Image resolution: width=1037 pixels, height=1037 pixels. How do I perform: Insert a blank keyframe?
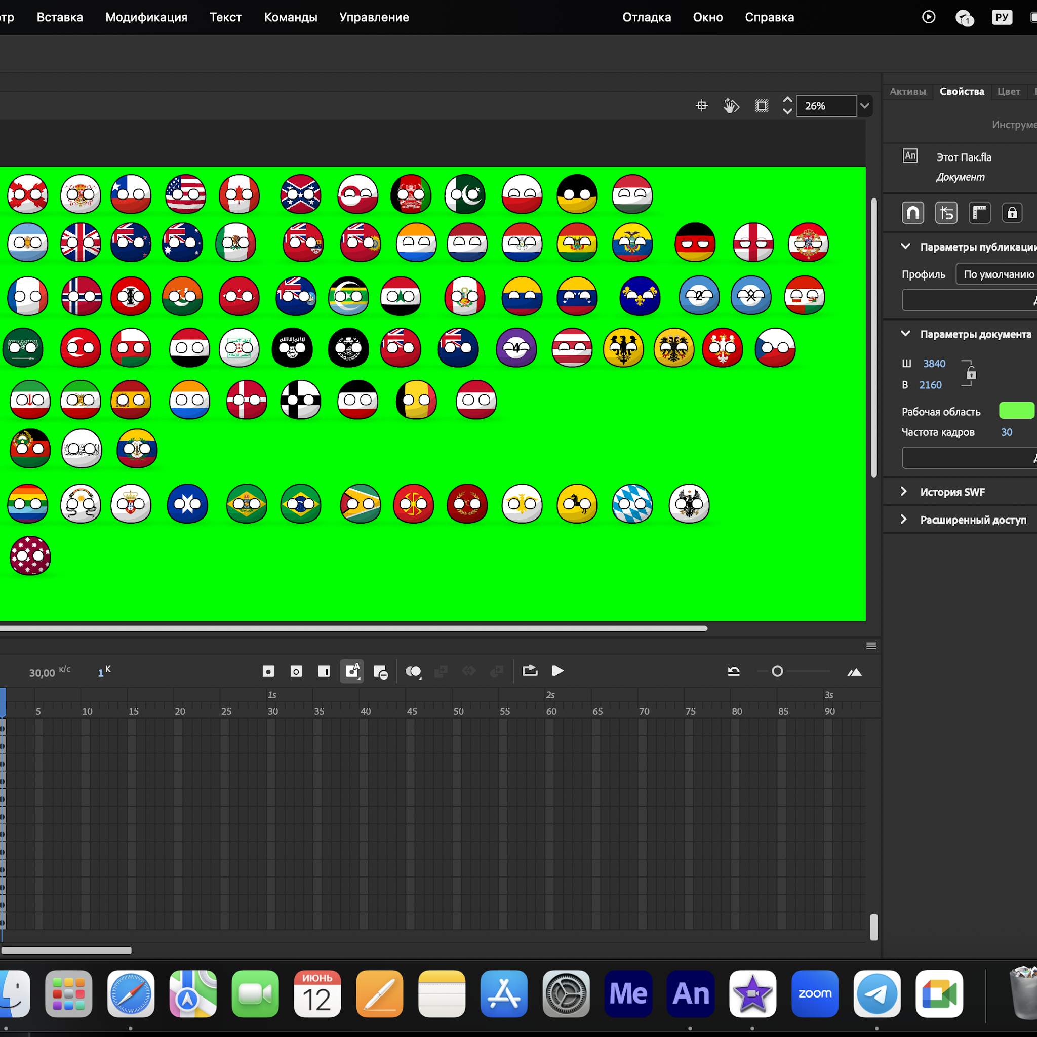pyautogui.click(x=296, y=671)
